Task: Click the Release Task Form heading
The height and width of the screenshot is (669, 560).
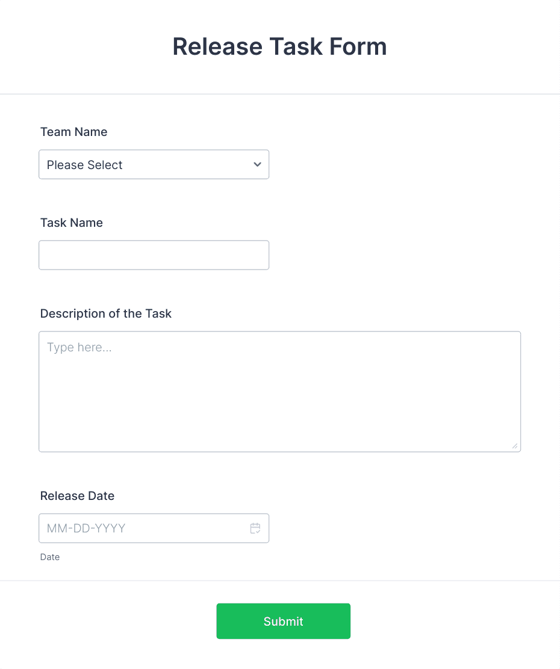Action: 280,46
